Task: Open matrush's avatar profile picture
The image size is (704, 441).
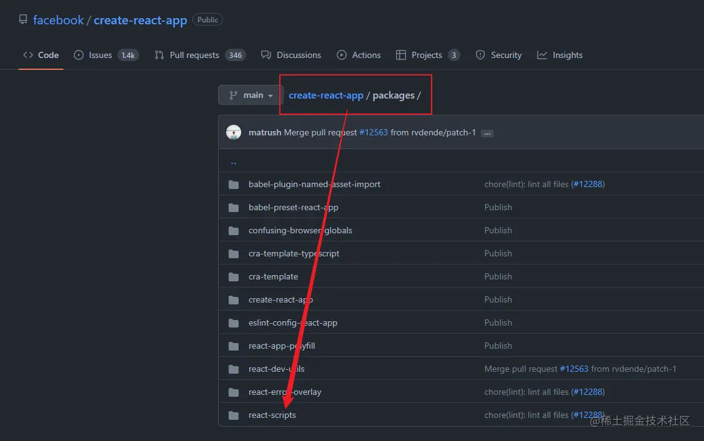Action: point(234,132)
